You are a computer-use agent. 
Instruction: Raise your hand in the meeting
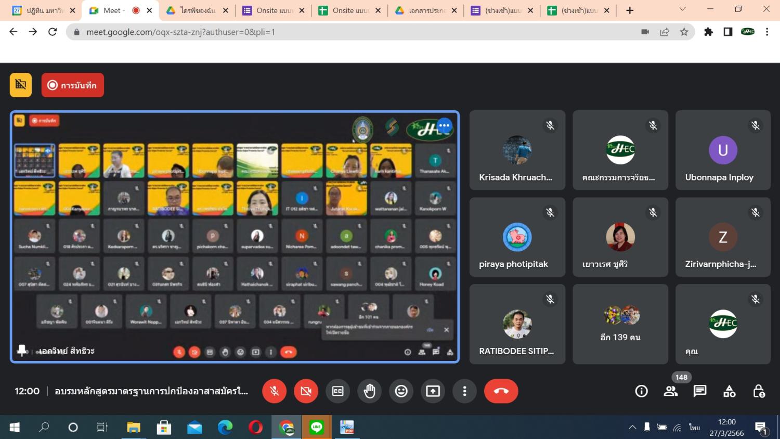tap(369, 391)
